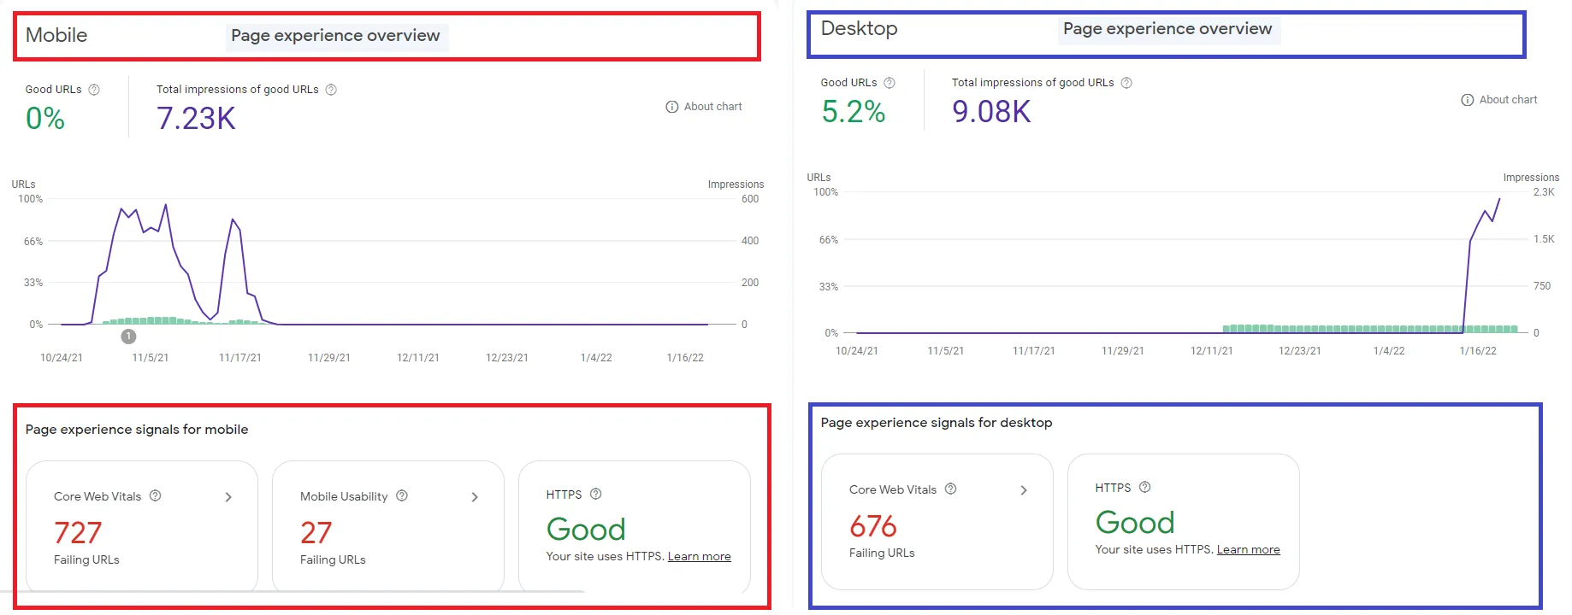Click help icon beside mobile Total impressions
Viewport: 1572px width, 615px height.
pos(331,90)
